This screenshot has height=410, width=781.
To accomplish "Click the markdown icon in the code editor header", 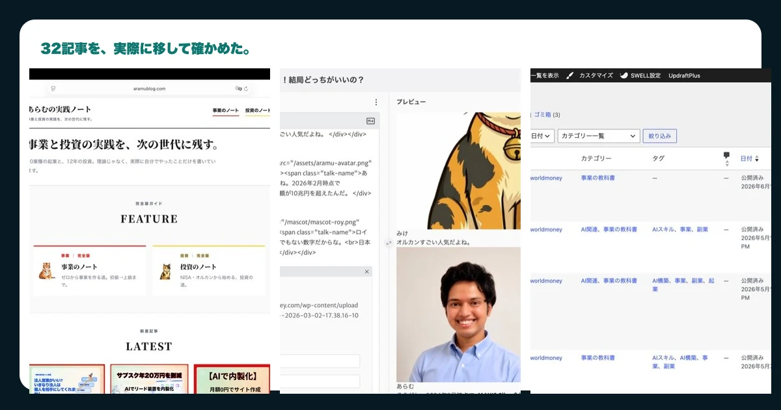I will (x=371, y=120).
